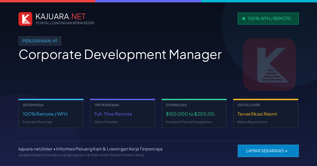Click the Kompetitif Sesuai Pengalaman caption
This screenshot has width=317, height=166.
pos(189,122)
